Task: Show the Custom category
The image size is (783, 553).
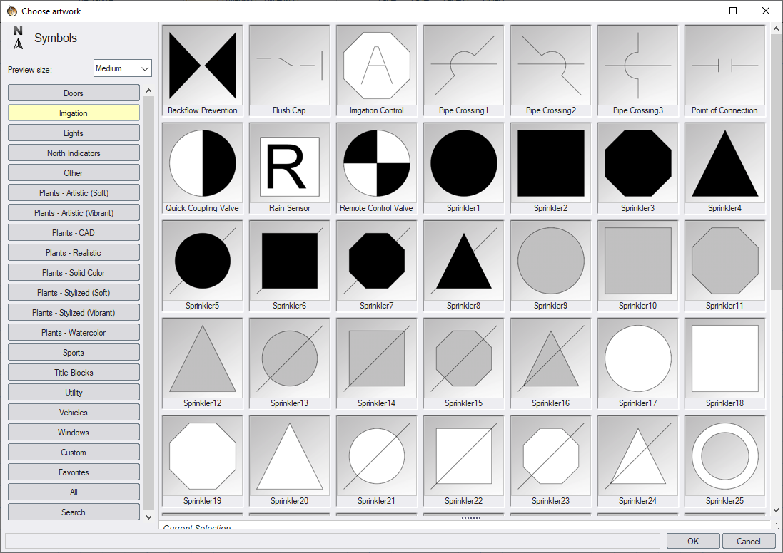Action: pos(74,453)
